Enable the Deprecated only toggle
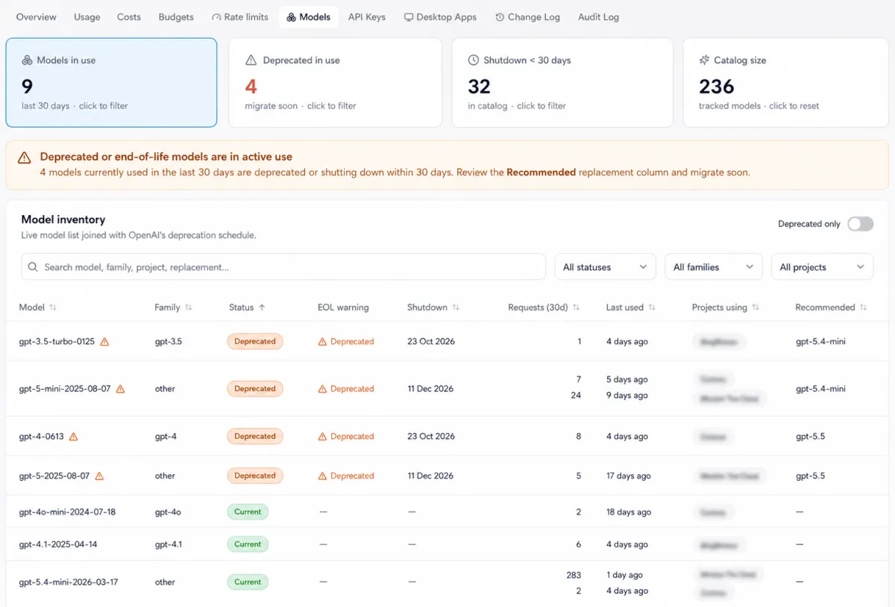This screenshot has width=895, height=607. 860,224
